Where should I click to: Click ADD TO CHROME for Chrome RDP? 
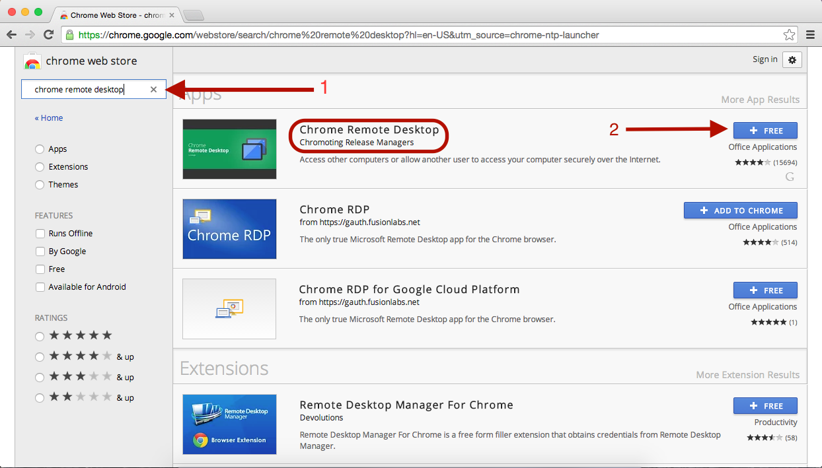coord(741,211)
